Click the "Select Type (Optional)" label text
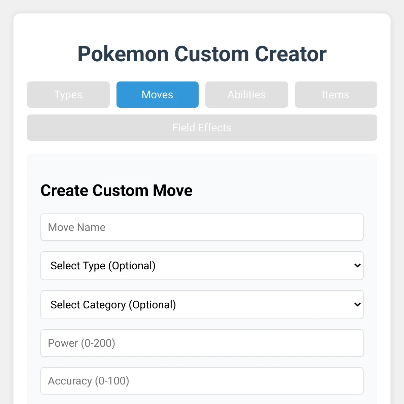404x404 pixels. pos(103,266)
